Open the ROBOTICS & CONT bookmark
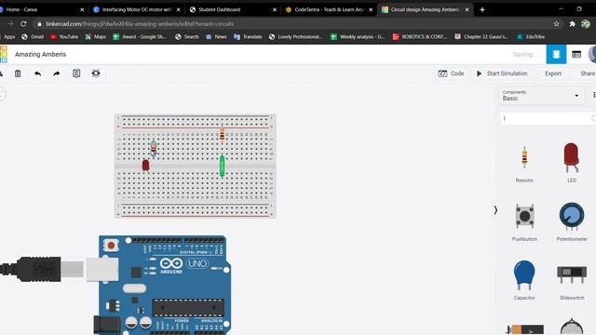The height and width of the screenshot is (335, 596). coord(420,36)
